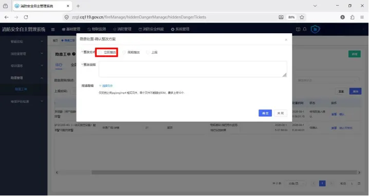Image resolution: width=369 pixels, height=196 pixels.
Task: Expand the last sidebar menu group
Action: click(24, 101)
